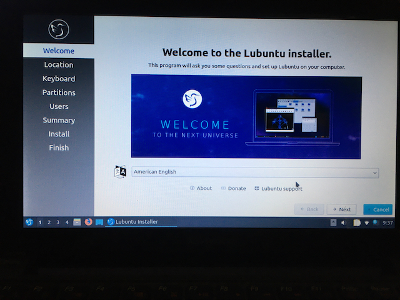Select Lubuntu Installer taskbar entry
The height and width of the screenshot is (300, 400).
(141, 222)
